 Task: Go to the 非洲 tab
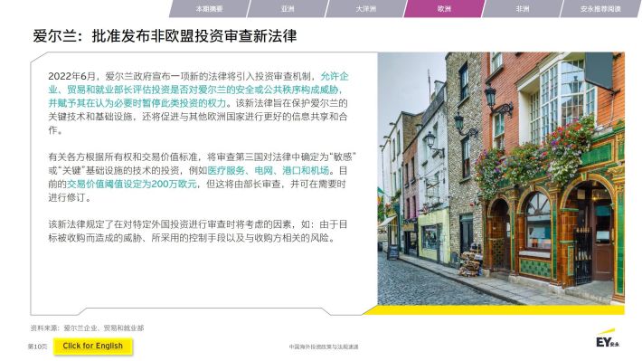point(523,9)
